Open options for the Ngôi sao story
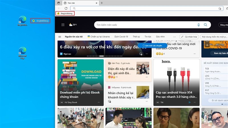 point(147,54)
